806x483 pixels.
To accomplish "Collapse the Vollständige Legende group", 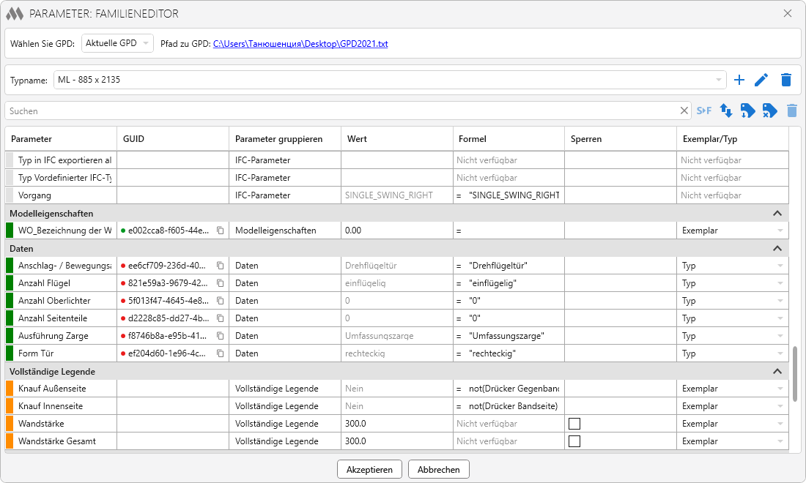I will click(777, 371).
